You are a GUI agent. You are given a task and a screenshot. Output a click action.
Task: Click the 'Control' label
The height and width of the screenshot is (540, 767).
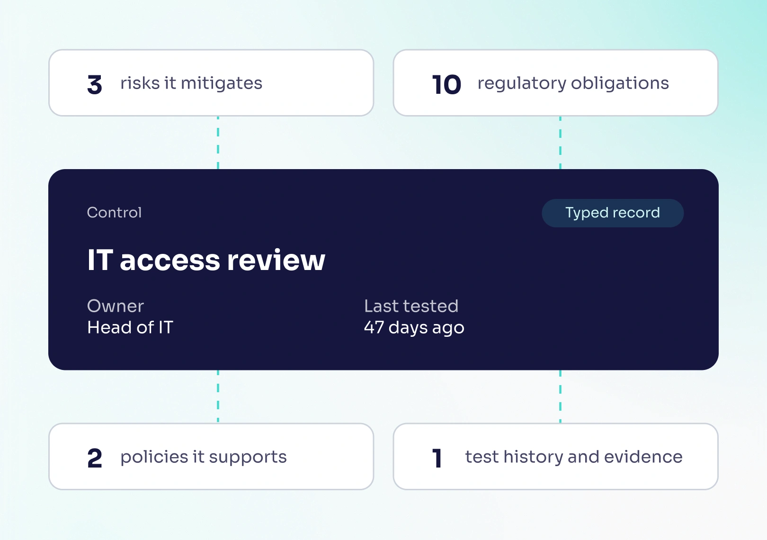click(x=115, y=212)
